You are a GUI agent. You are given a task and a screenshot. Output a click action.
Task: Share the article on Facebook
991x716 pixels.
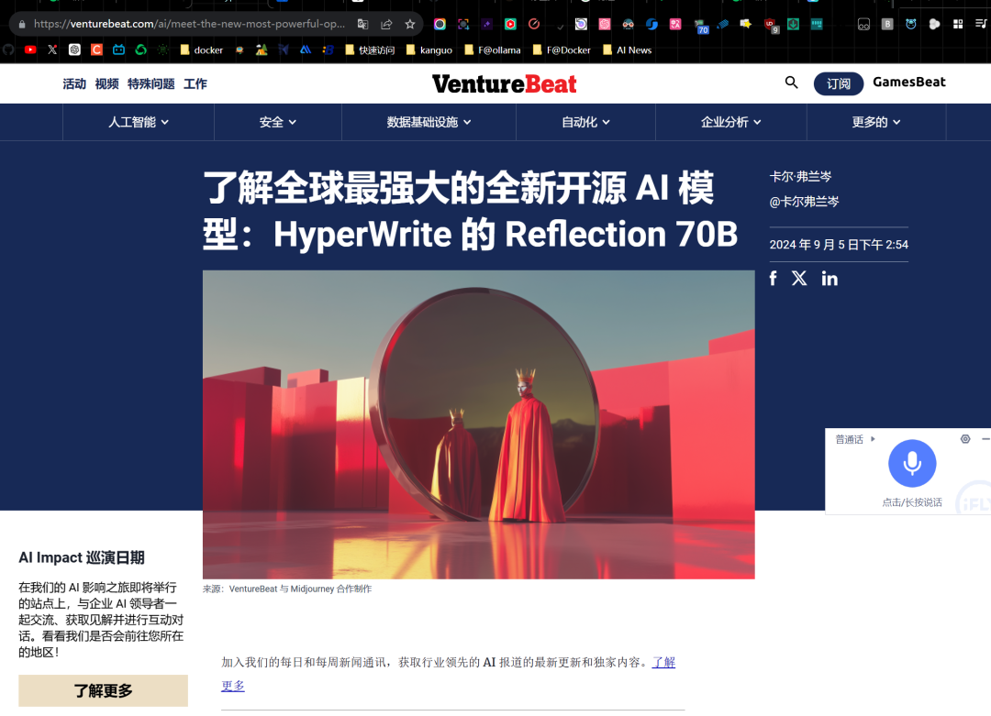[773, 278]
